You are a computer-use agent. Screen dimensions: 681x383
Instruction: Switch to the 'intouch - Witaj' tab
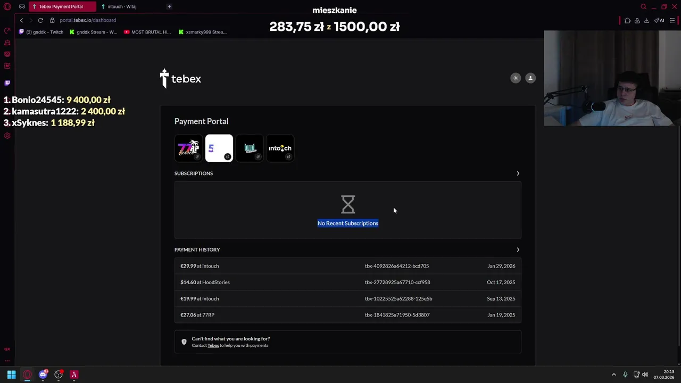[122, 6]
